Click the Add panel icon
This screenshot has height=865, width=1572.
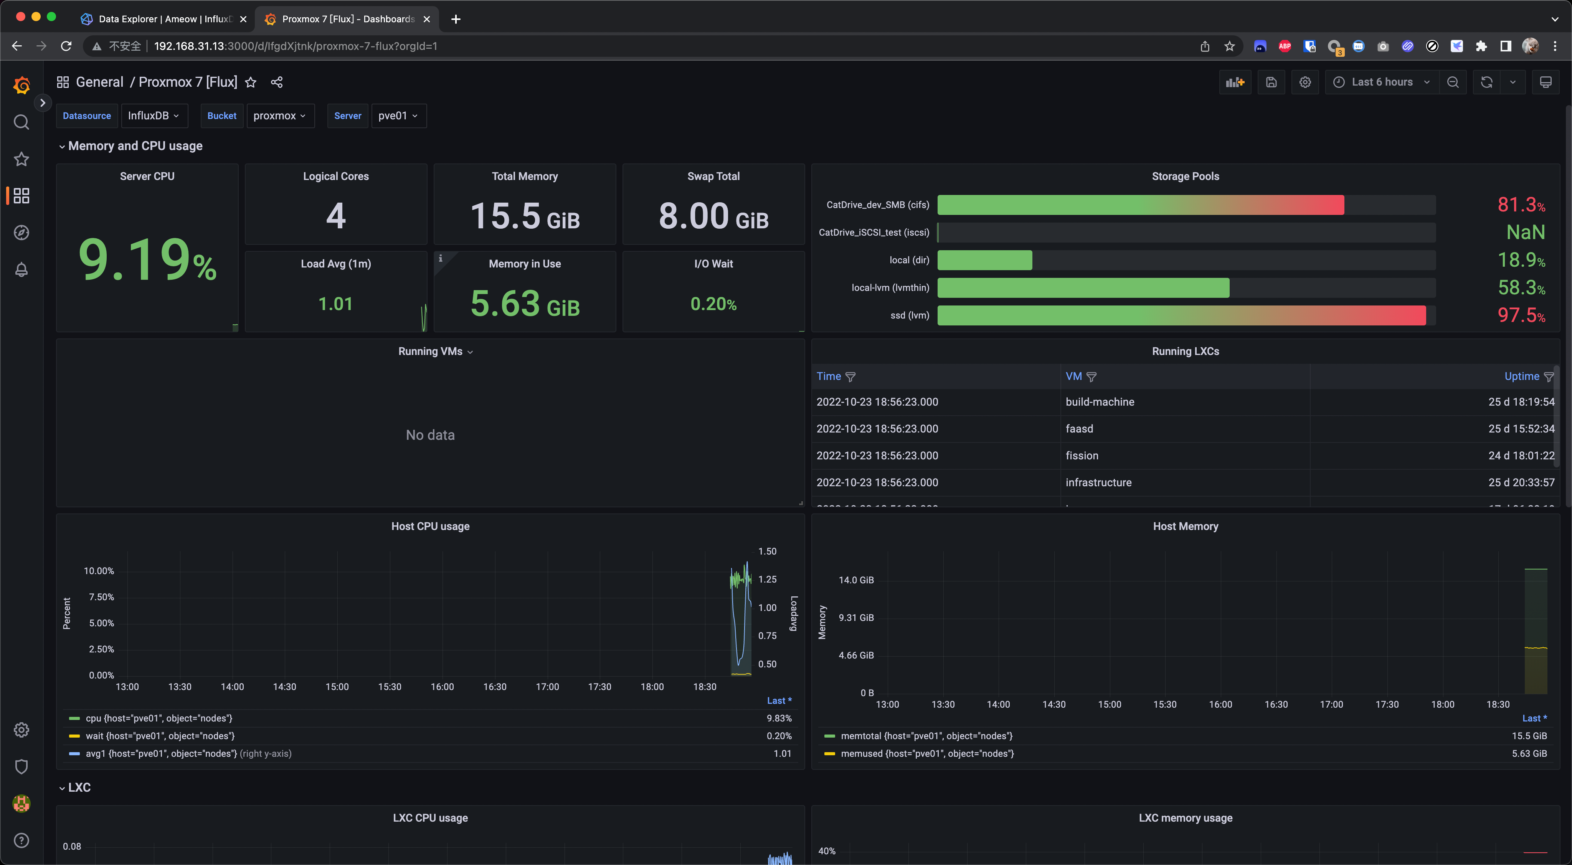(1235, 83)
